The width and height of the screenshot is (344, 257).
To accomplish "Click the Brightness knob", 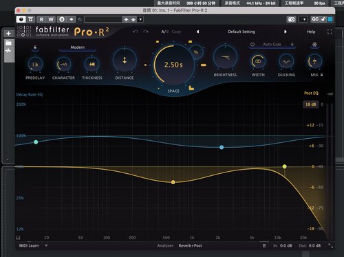I will click(x=225, y=58).
